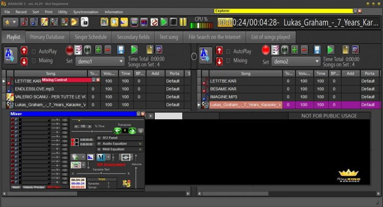The width and height of the screenshot is (383, 207).
Task: Switch to the Text song tab
Action: (x=169, y=37)
